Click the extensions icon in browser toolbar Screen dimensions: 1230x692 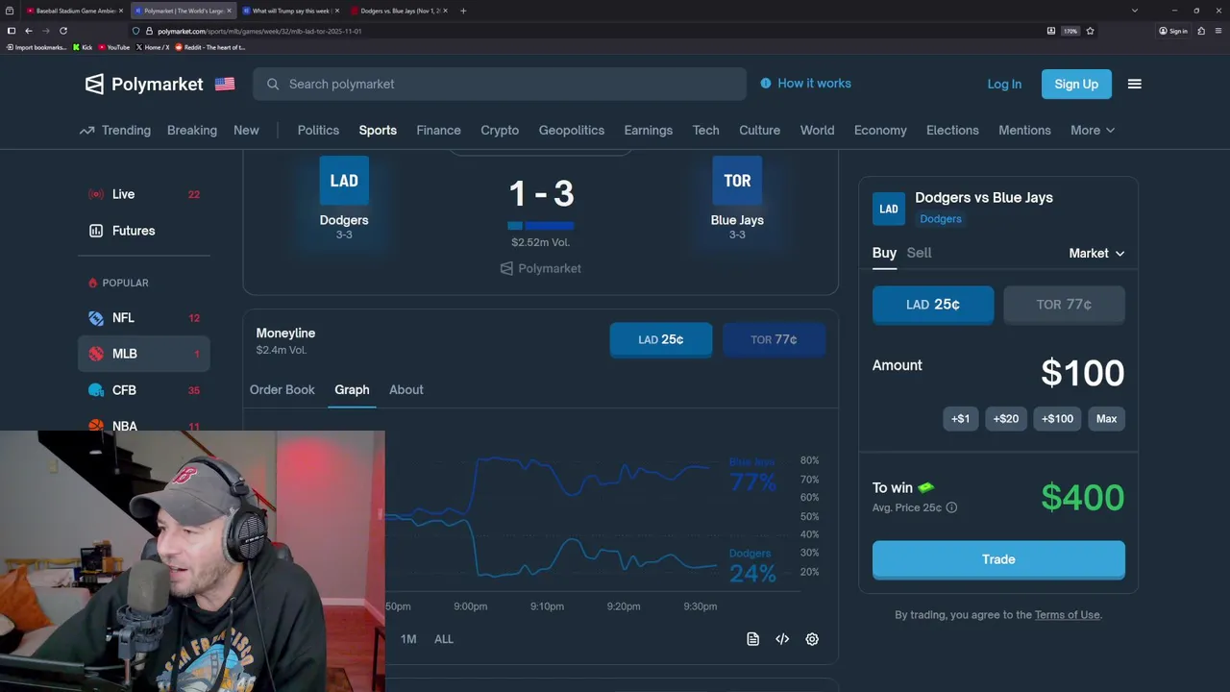(1201, 31)
